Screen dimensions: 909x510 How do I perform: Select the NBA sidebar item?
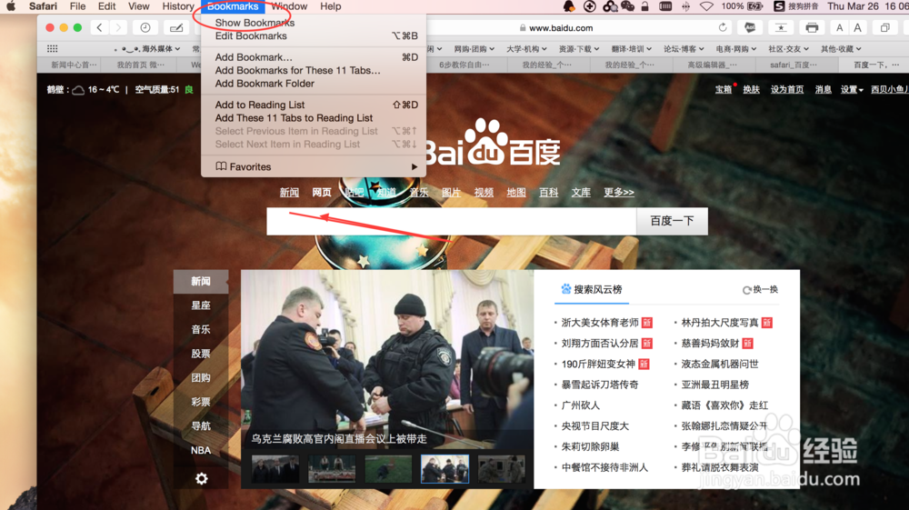201,450
